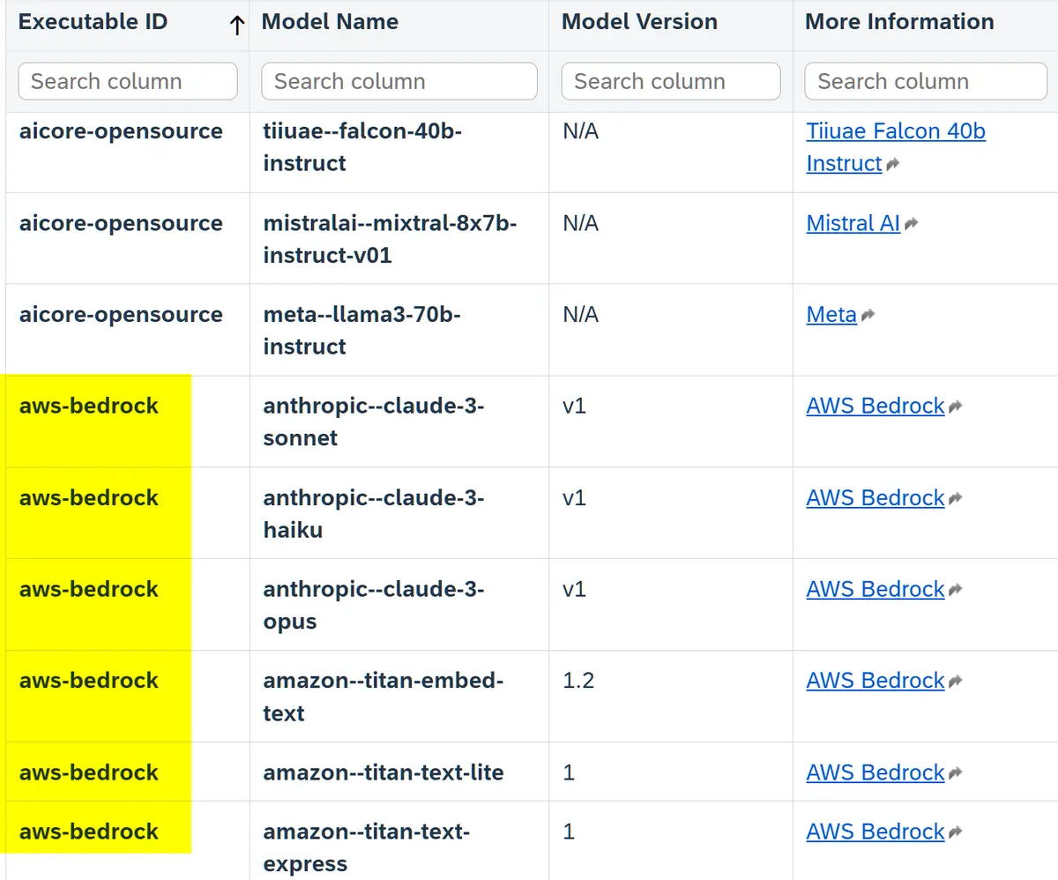Click aws-bedrock in the claude-3-haiku row
Image resolution: width=1058 pixels, height=880 pixels.
(89, 497)
